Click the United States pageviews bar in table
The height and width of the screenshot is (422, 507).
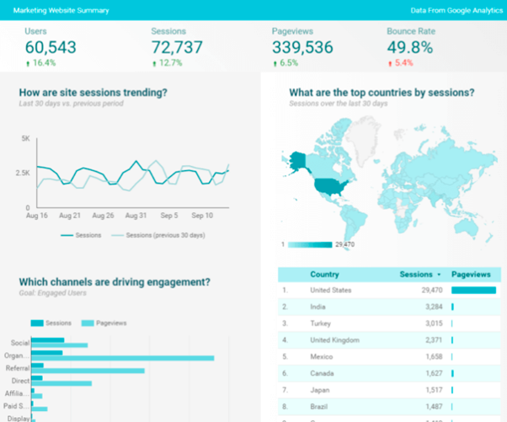coord(472,290)
